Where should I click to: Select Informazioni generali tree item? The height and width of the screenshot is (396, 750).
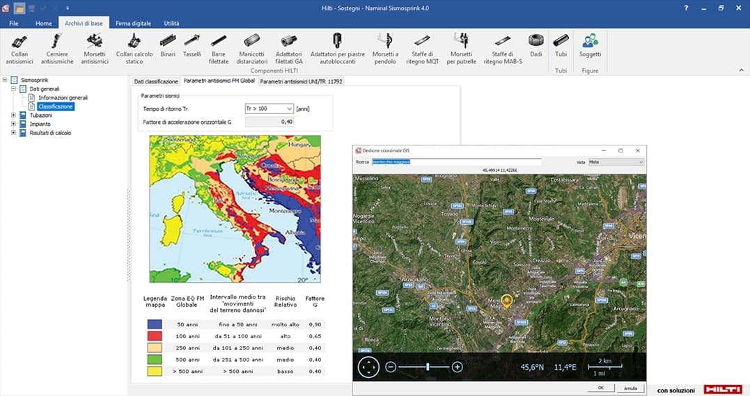(63, 97)
